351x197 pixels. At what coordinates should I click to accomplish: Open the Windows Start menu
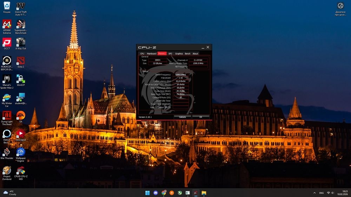(x=147, y=193)
